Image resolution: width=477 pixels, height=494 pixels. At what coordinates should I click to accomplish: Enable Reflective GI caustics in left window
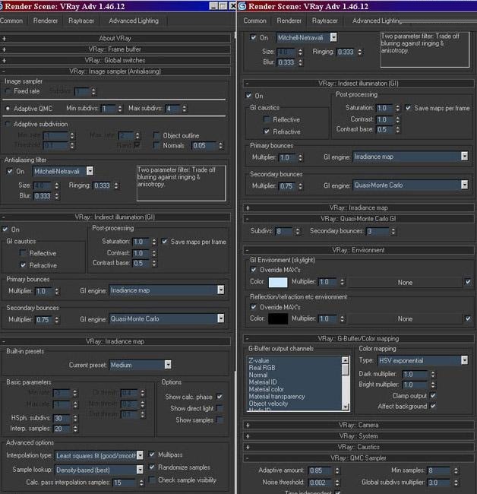(23, 253)
